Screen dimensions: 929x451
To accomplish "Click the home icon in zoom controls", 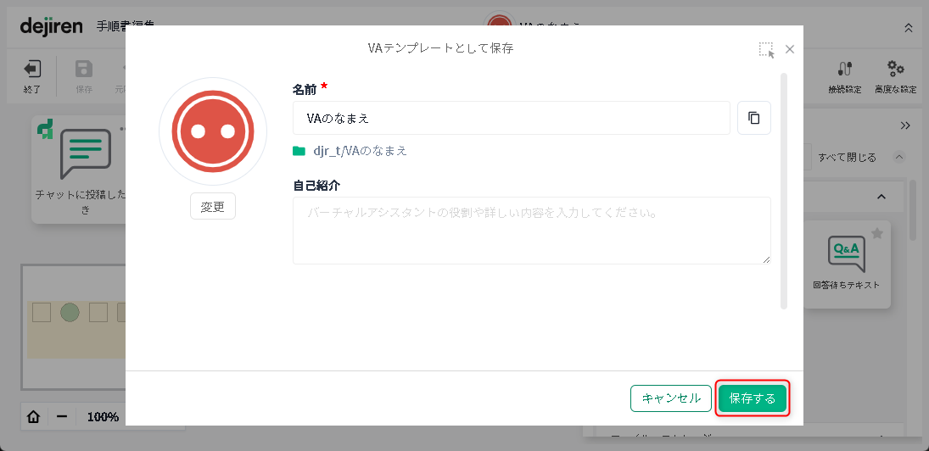I will (x=34, y=416).
